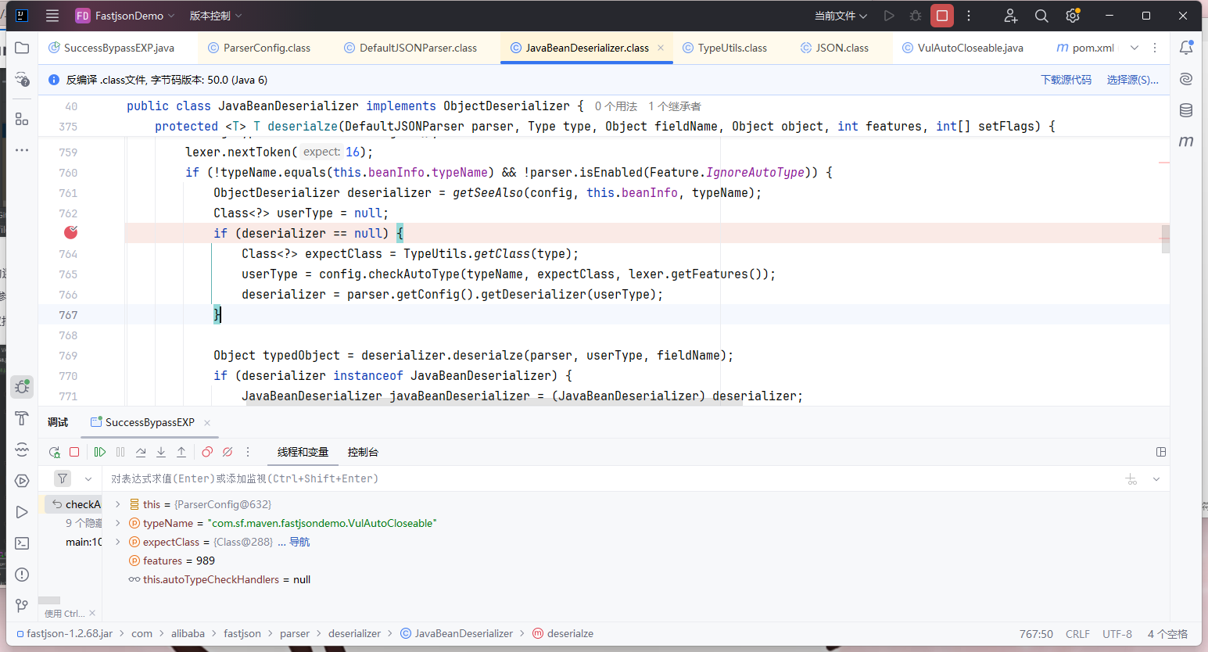
Task: Open the Maven tool window
Action: 1186,142
